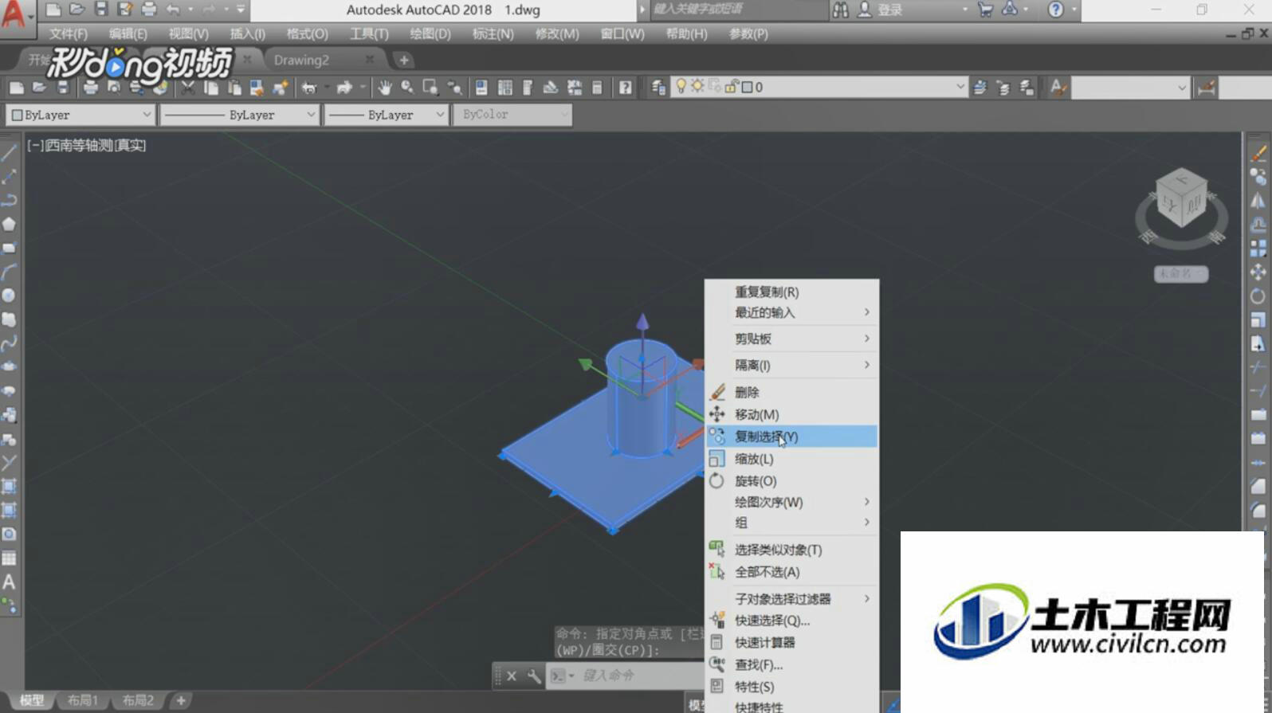Screen dimensions: 1272x713
Task: Click the Dimension Style icon
Action: coord(1207,87)
